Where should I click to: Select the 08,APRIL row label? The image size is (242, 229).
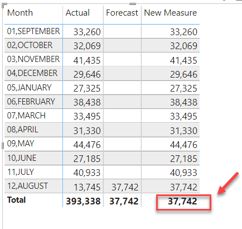pos(22,130)
